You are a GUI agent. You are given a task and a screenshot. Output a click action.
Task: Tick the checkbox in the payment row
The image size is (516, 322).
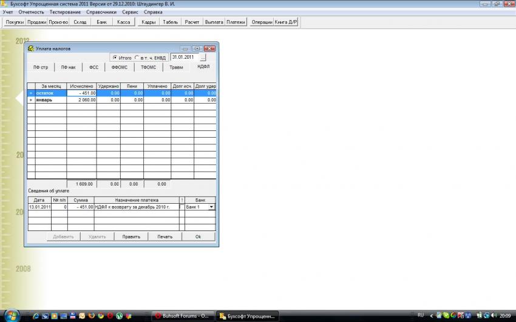[182, 207]
